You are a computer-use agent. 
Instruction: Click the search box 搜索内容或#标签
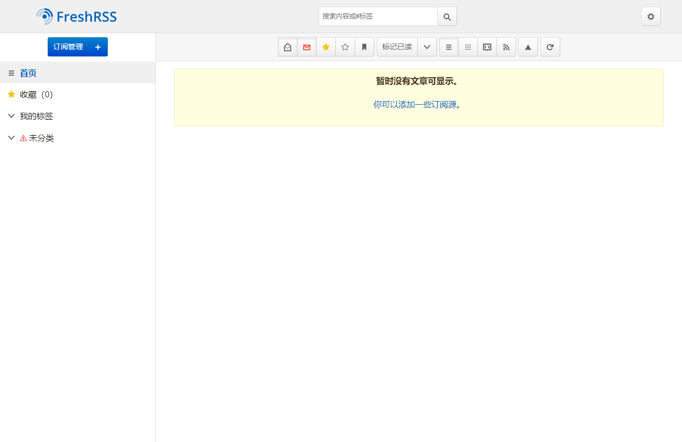pyautogui.click(x=378, y=17)
